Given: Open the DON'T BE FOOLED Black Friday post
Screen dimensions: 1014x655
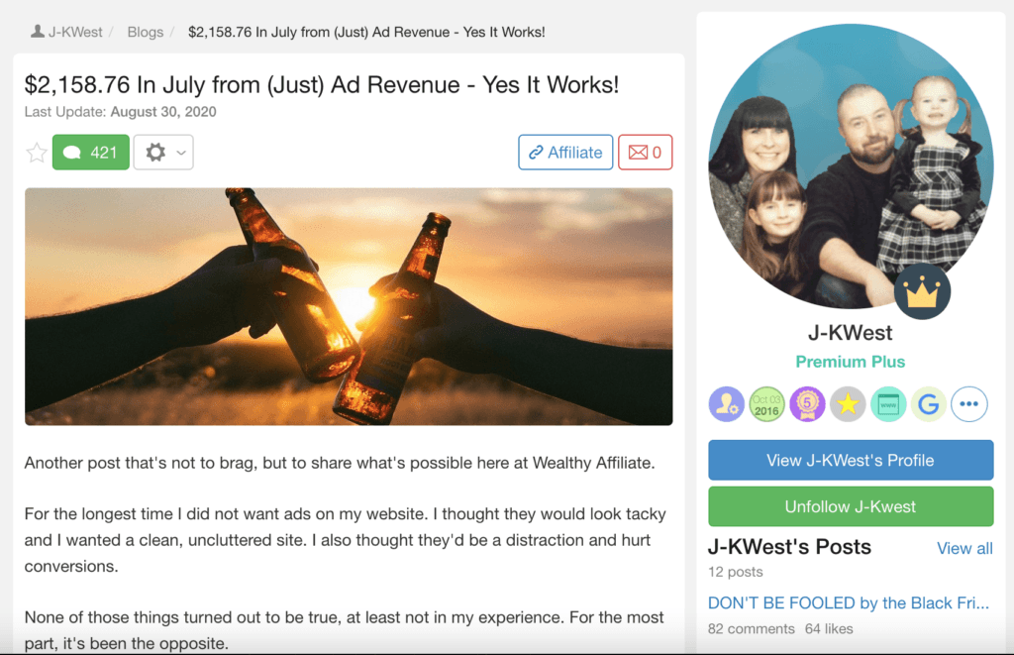Looking at the screenshot, I should click(x=849, y=602).
